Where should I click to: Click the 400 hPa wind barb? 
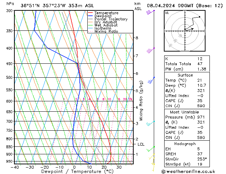pos(151,50)
